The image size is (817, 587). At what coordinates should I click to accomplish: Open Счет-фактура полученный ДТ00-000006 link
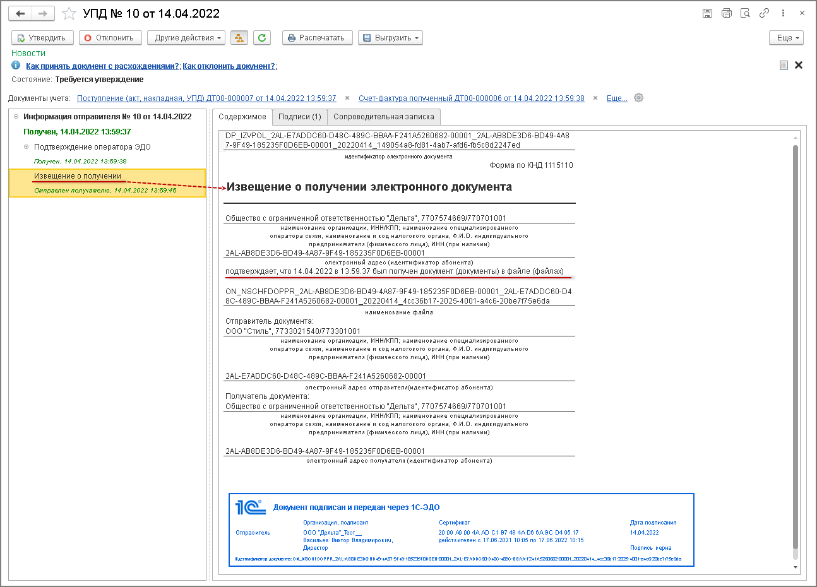472,98
